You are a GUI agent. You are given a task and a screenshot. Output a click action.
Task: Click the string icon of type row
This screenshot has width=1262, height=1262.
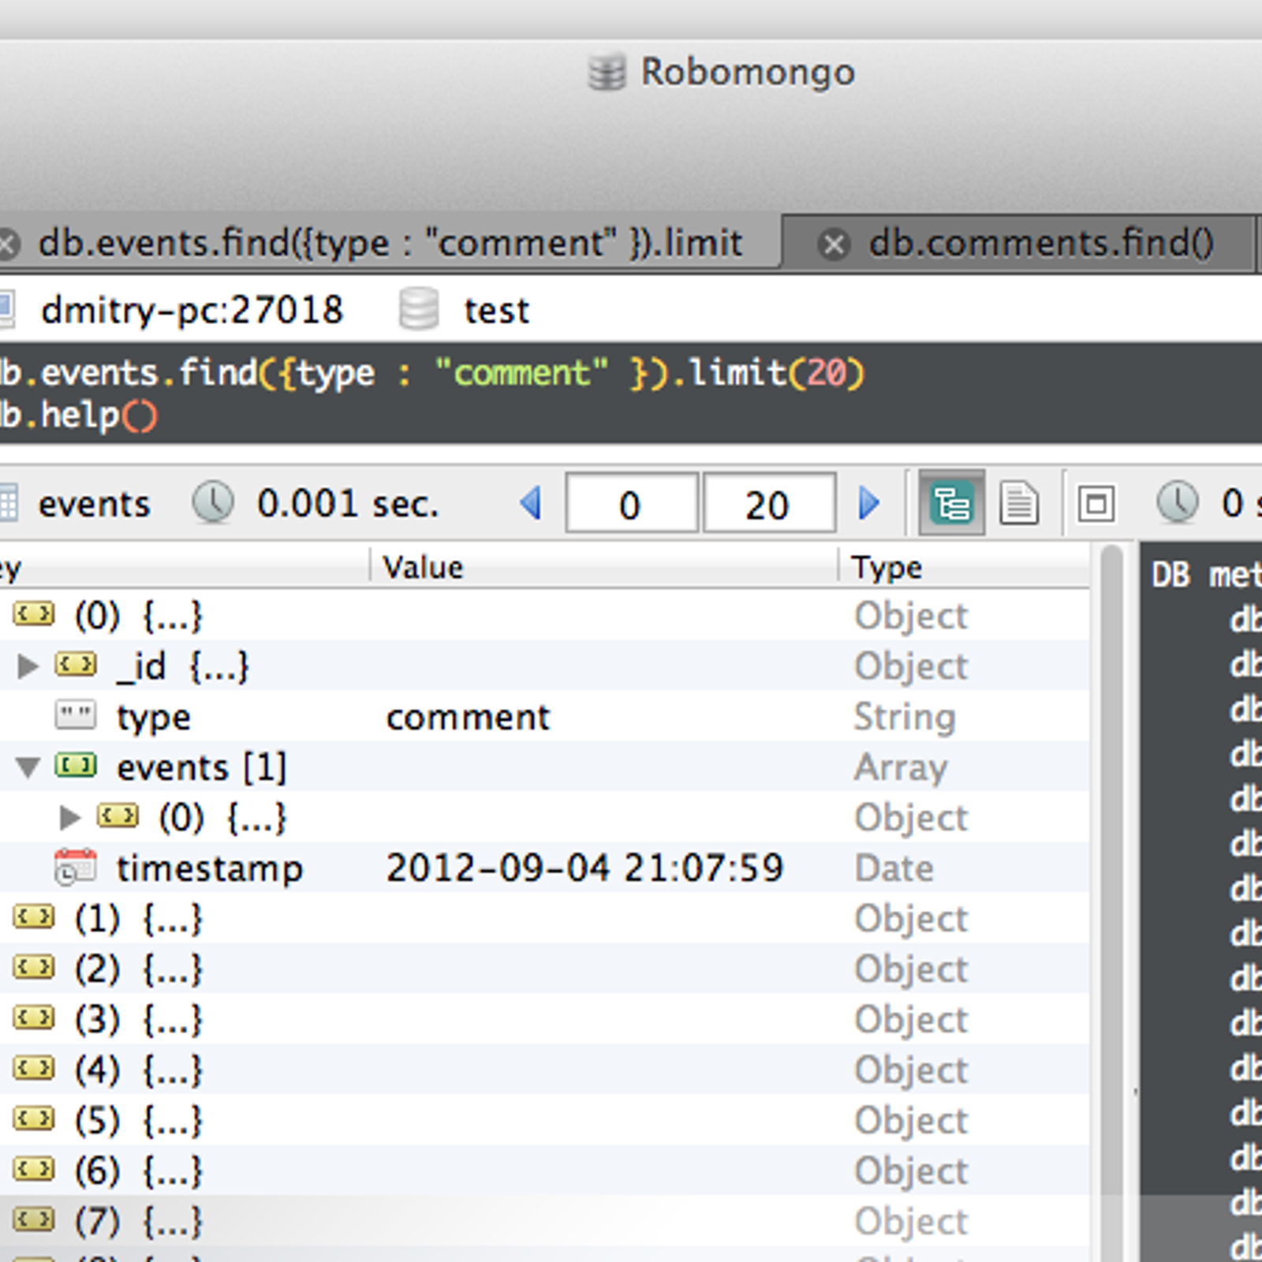click(76, 716)
